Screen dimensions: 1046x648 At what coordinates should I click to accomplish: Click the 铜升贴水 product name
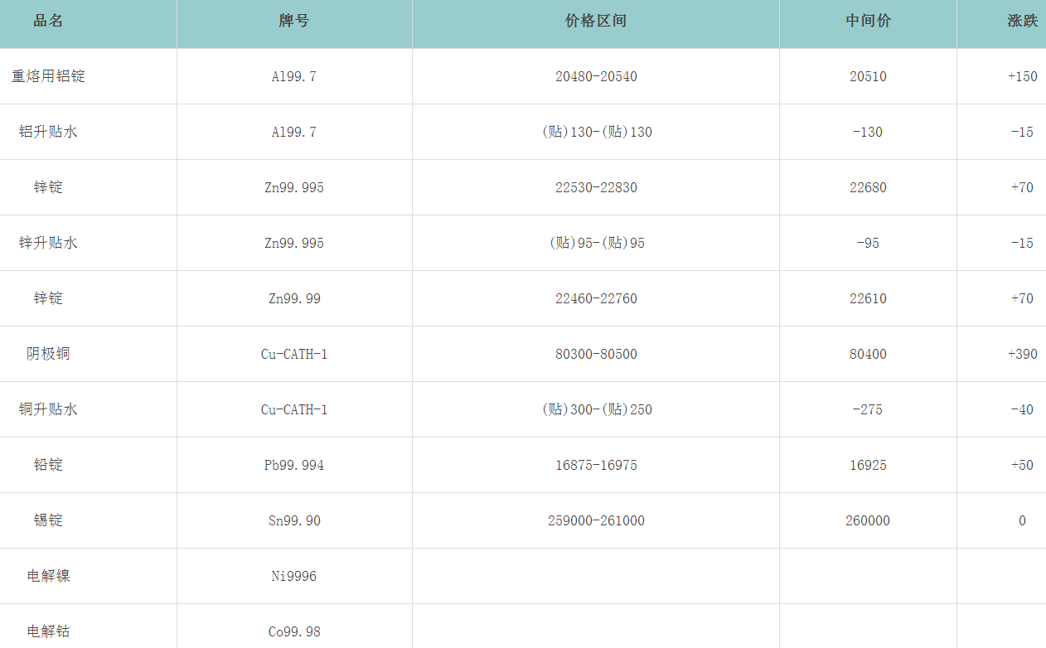click(x=48, y=409)
